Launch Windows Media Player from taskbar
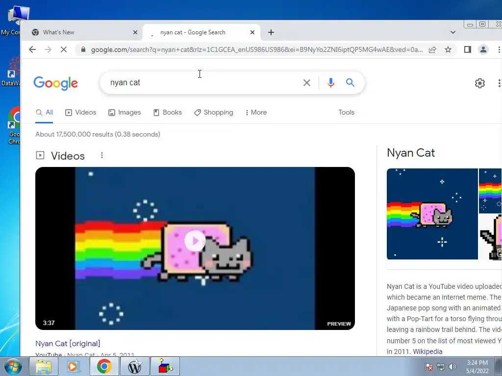 click(x=73, y=366)
